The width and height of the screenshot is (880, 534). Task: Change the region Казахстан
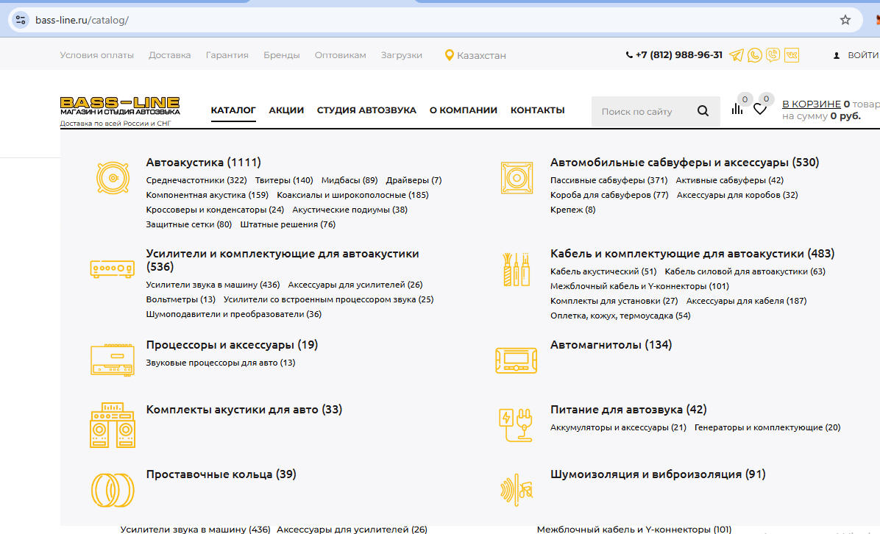(481, 55)
